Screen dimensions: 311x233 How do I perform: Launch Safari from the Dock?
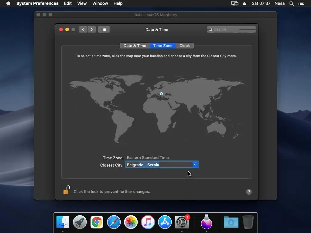coord(114,222)
